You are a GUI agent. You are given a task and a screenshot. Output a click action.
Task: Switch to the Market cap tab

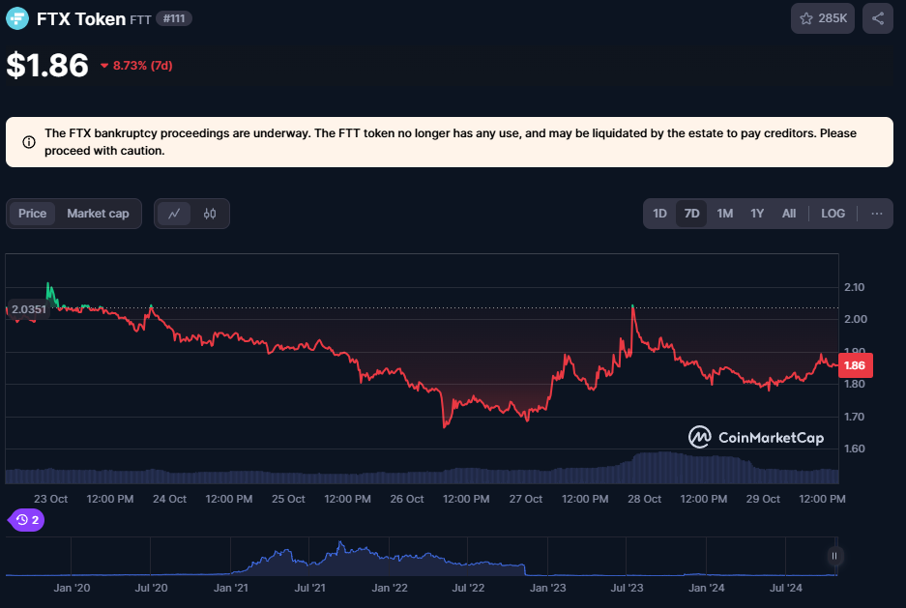[98, 214]
